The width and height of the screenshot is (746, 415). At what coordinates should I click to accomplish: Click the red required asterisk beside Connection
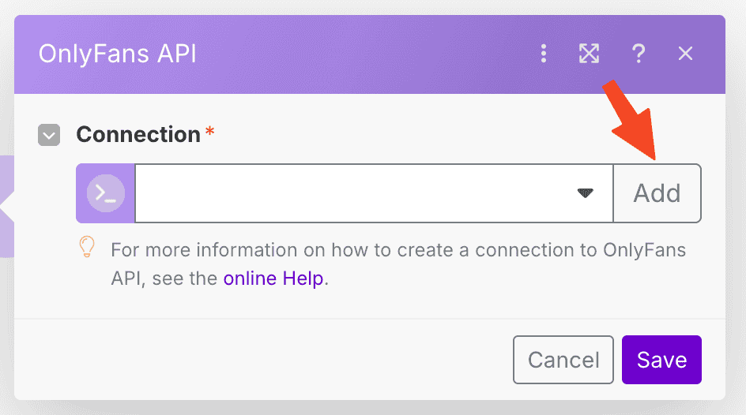[209, 132]
